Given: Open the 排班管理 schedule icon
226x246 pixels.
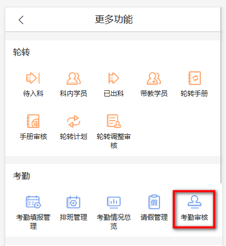Looking at the screenshot, I should coord(73,202).
